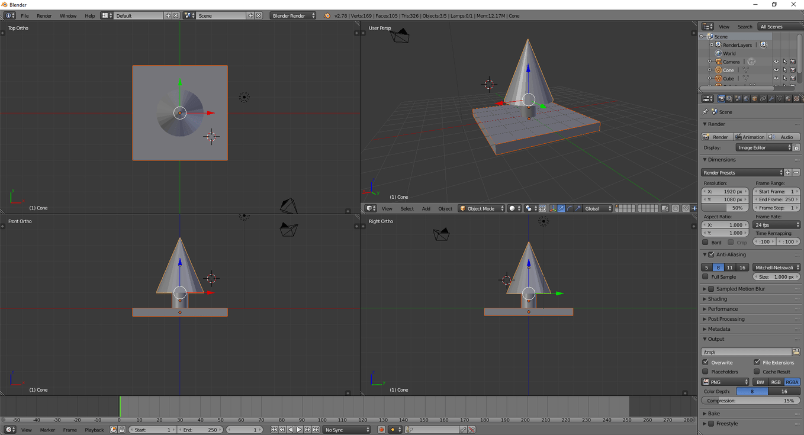Hide the Cone using its eye icon
The width and height of the screenshot is (804, 435).
(776, 70)
